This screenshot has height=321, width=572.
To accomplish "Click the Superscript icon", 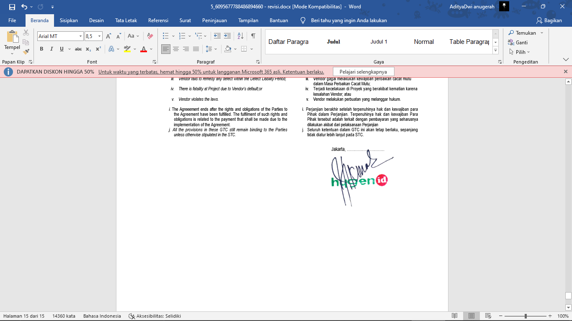I will 98,49.
